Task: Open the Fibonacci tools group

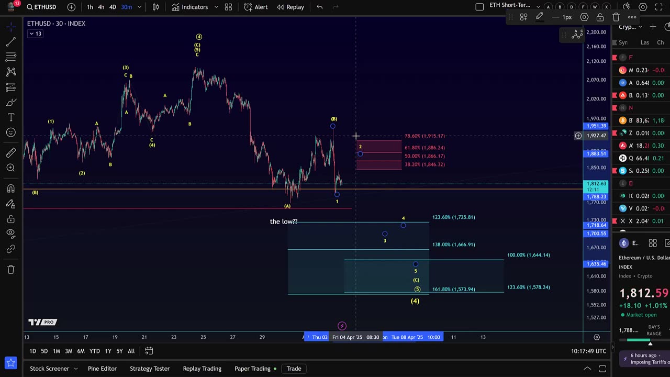Action: tap(10, 57)
